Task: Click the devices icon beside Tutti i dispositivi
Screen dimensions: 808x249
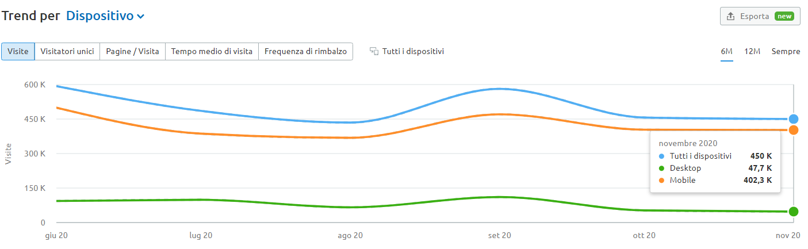Action: point(374,51)
